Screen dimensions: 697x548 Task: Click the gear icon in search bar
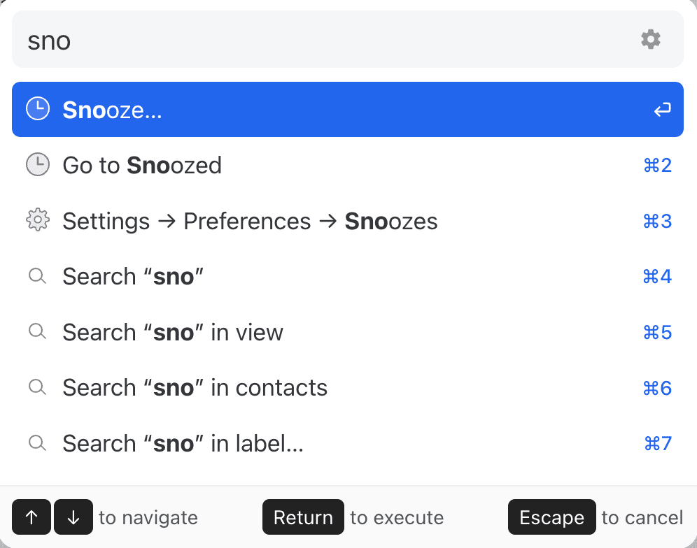(651, 39)
